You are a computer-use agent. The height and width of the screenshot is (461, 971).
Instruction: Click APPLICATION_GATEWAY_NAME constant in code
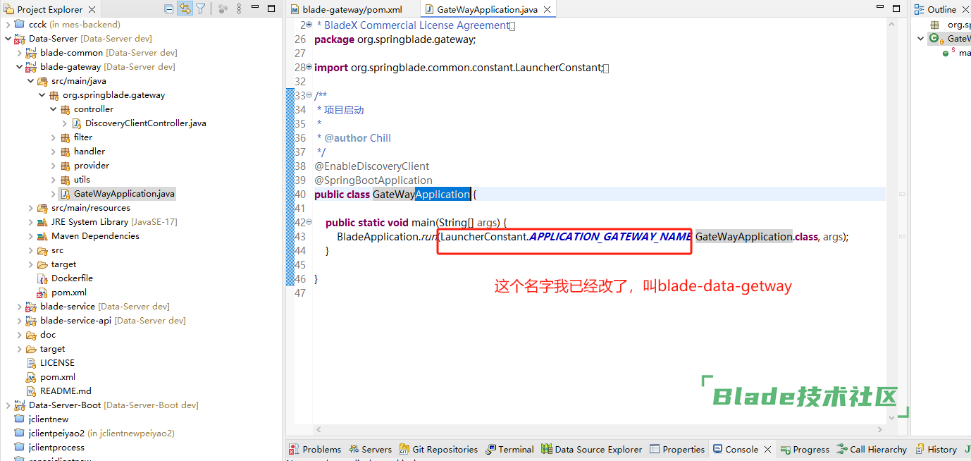click(610, 237)
